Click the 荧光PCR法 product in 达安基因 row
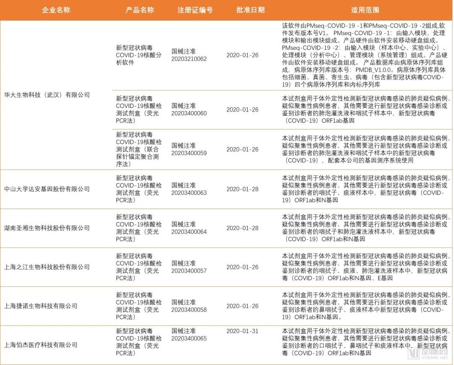This screenshot has height=365, width=454. pyautogui.click(x=139, y=189)
